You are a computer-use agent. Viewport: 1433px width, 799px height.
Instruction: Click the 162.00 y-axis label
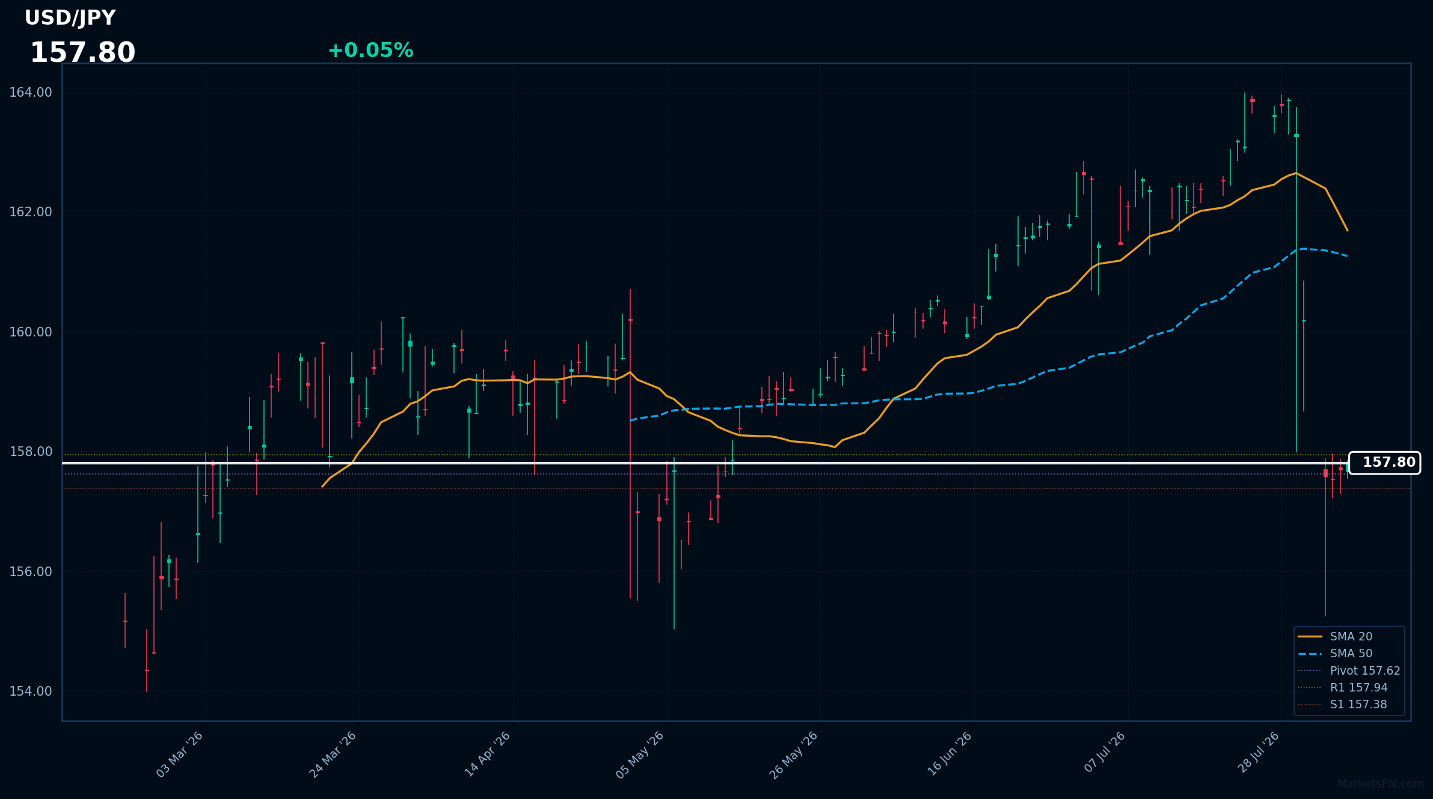31,212
